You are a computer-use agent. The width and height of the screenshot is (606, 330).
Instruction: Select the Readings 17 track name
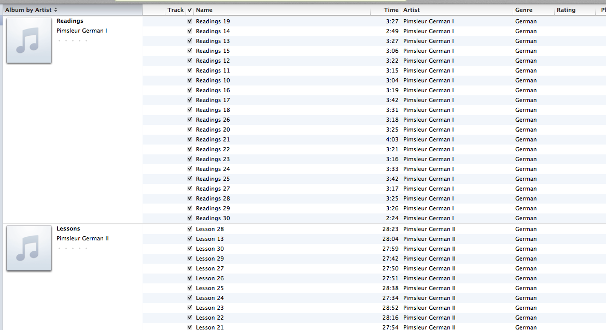213,100
